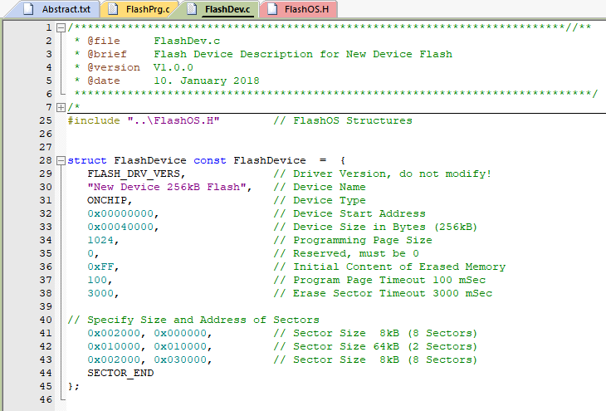
Task: Click the empty line 46 in the editor
Action: [x=249, y=399]
